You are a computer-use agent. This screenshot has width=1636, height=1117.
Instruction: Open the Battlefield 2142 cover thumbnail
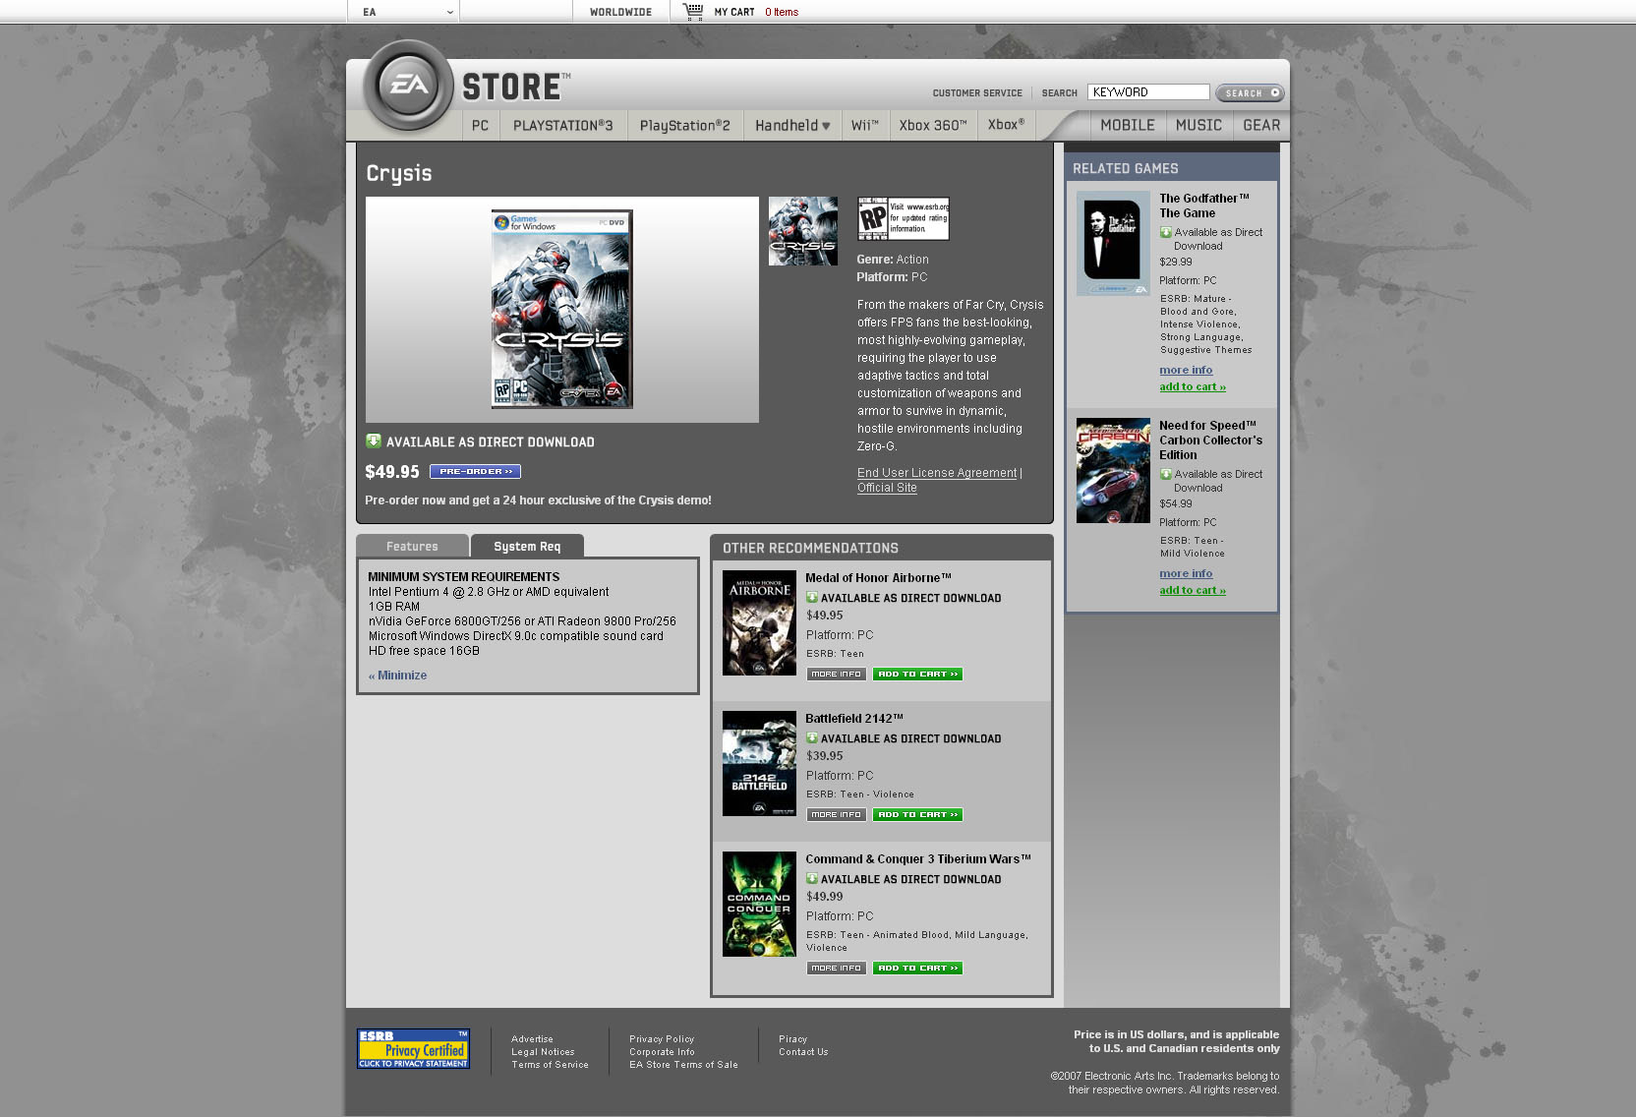pos(759,764)
